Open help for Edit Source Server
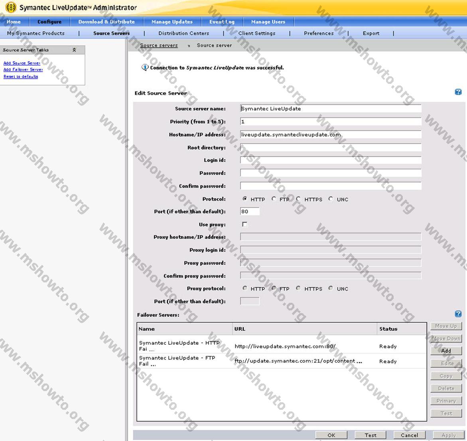Screen dimensions: 467x441 tap(458, 92)
